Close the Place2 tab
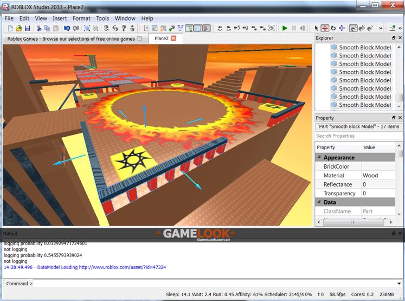Viewport: 405px width, 301px height. [x=173, y=39]
